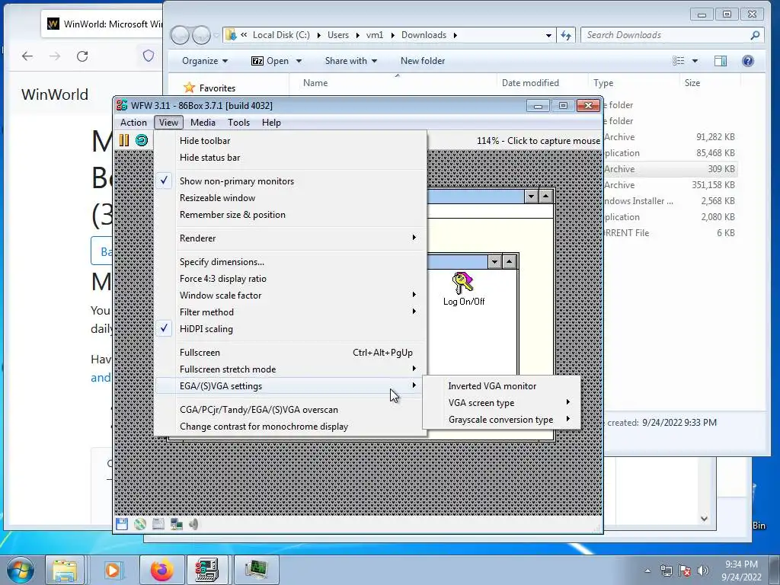Open the Help menu in 86Box
The width and height of the screenshot is (780, 585).
pos(271,123)
